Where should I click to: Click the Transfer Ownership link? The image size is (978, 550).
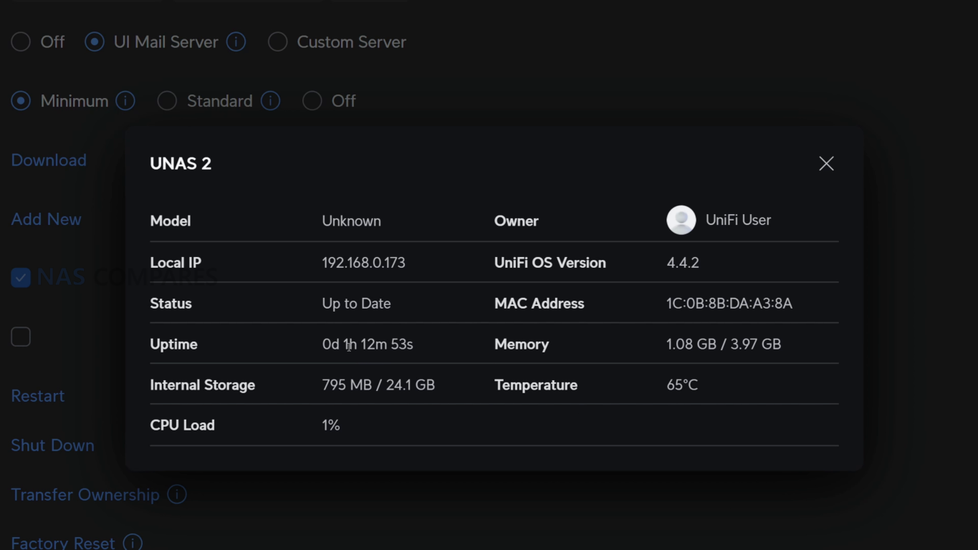pyautogui.click(x=85, y=495)
